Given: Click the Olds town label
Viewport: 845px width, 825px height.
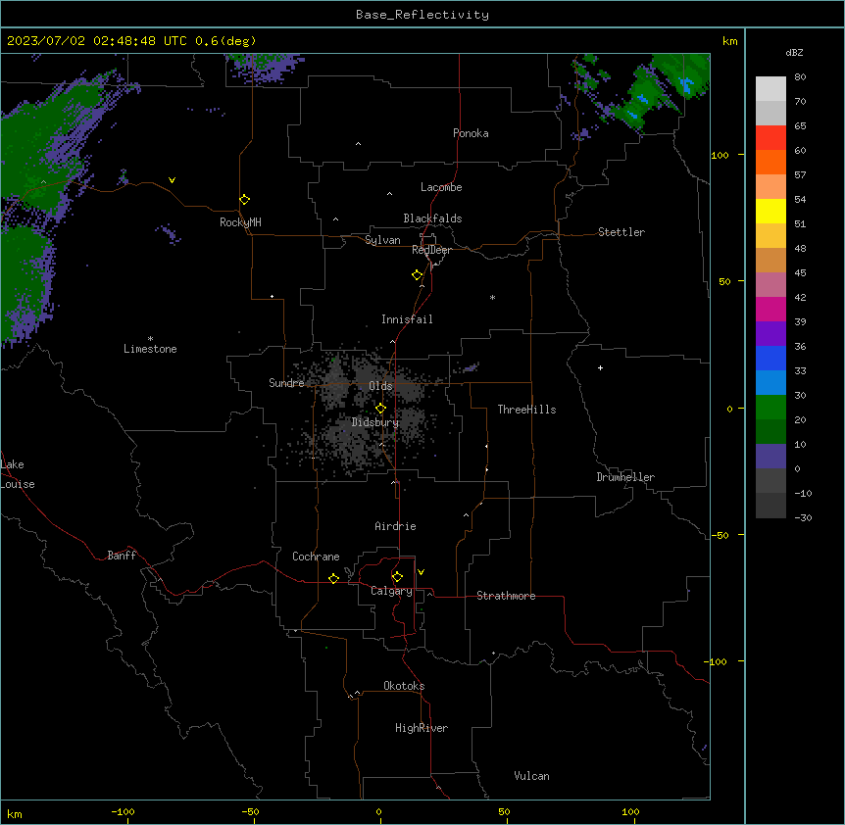Looking at the screenshot, I should point(380,386).
